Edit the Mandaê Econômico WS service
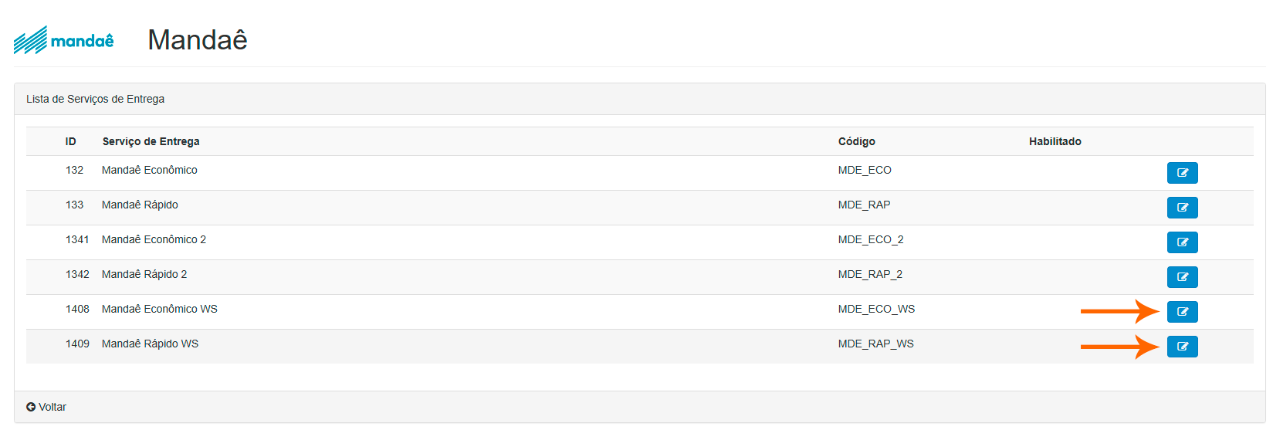 [1182, 312]
